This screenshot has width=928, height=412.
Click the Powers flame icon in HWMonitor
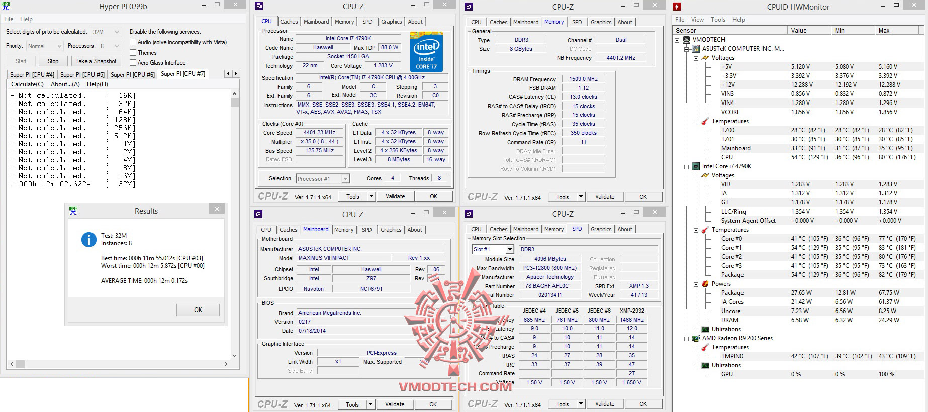coord(705,284)
